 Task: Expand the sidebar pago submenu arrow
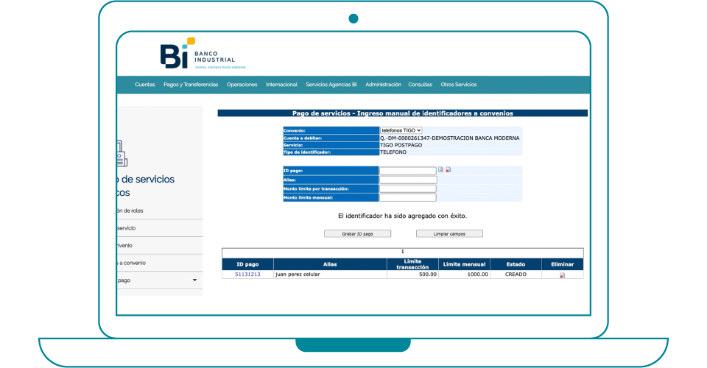coord(194,280)
